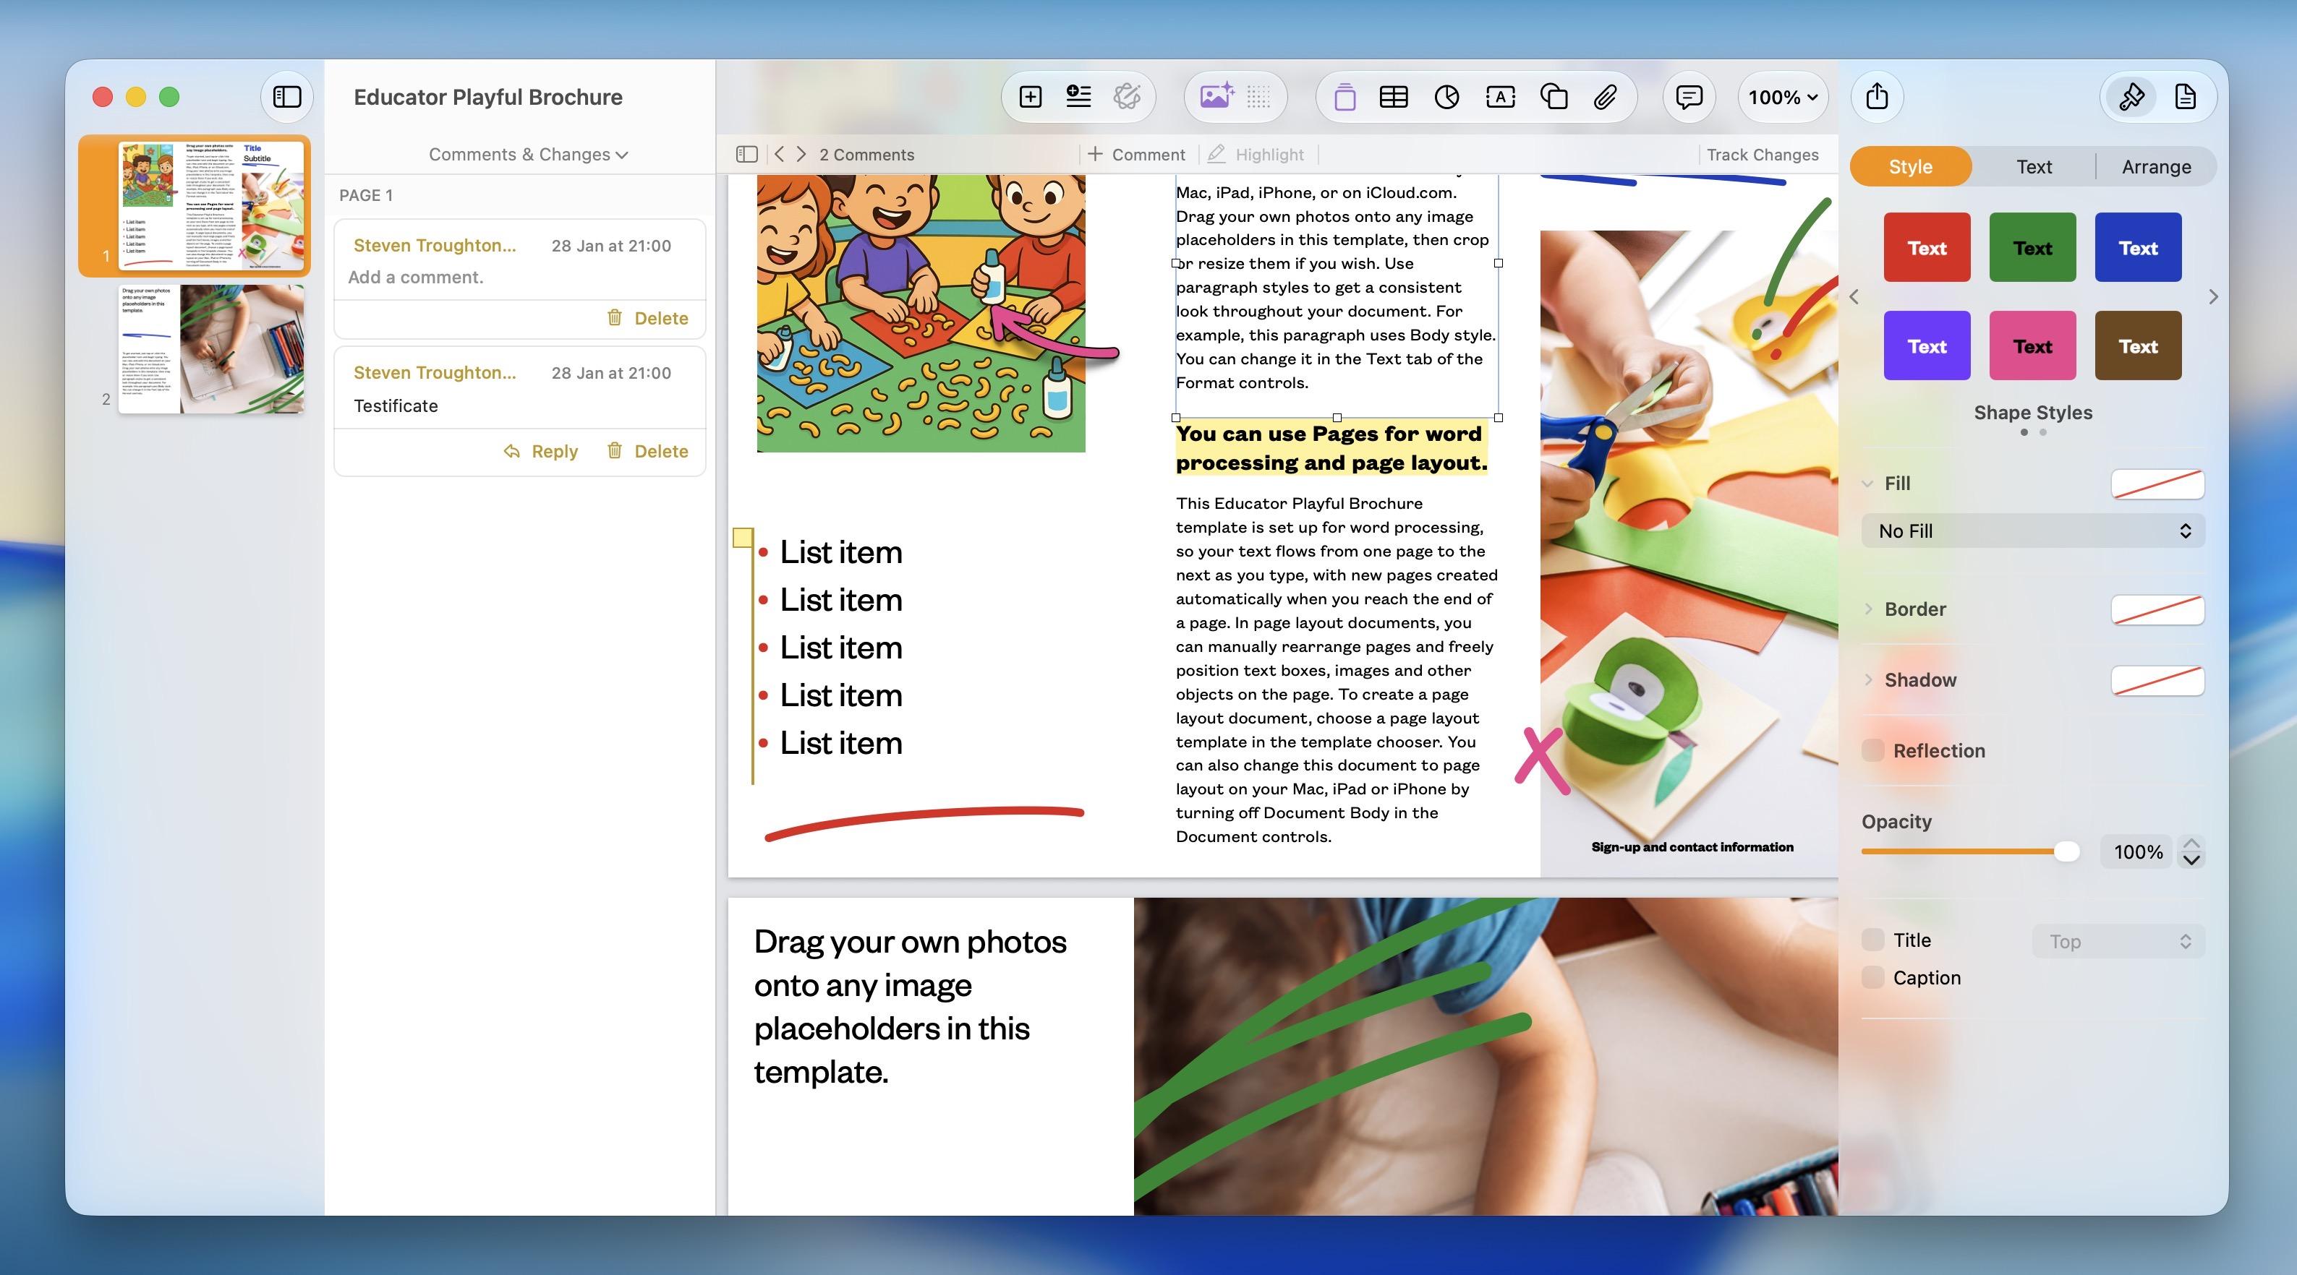Enable the Reflection checkbox
Screen dimensions: 2297x1275
[1872, 750]
